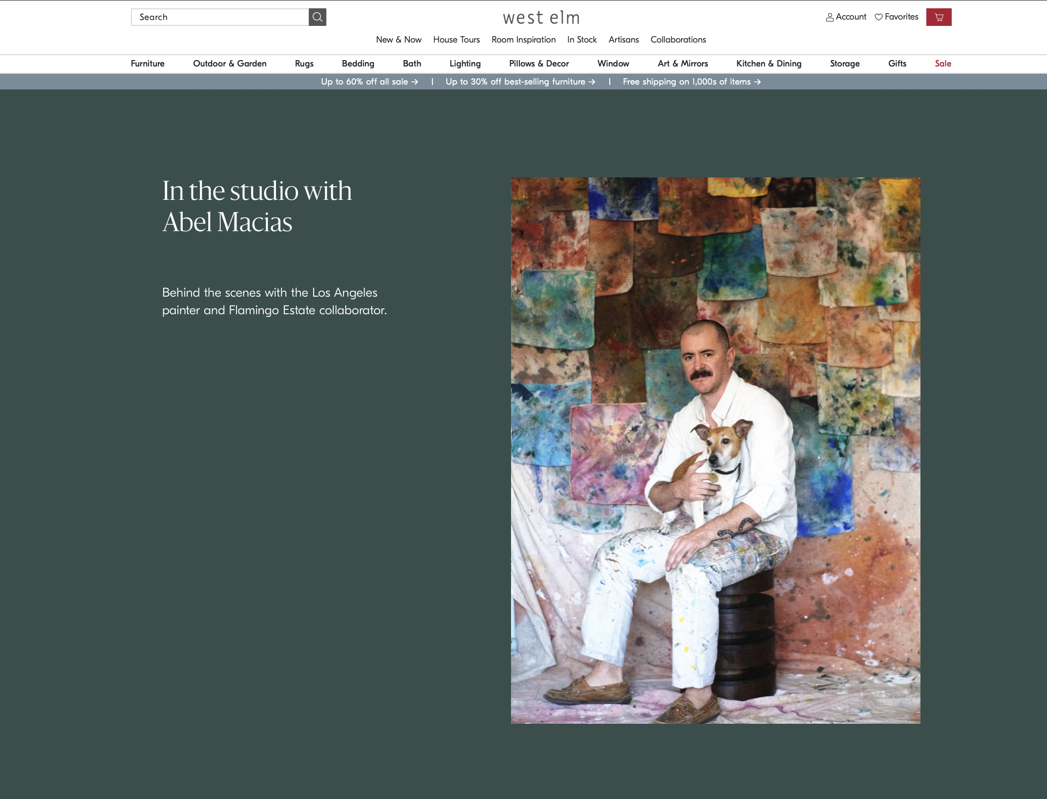The width and height of the screenshot is (1047, 799).
Task: Go to Pillows & Decor category
Action: 539,64
